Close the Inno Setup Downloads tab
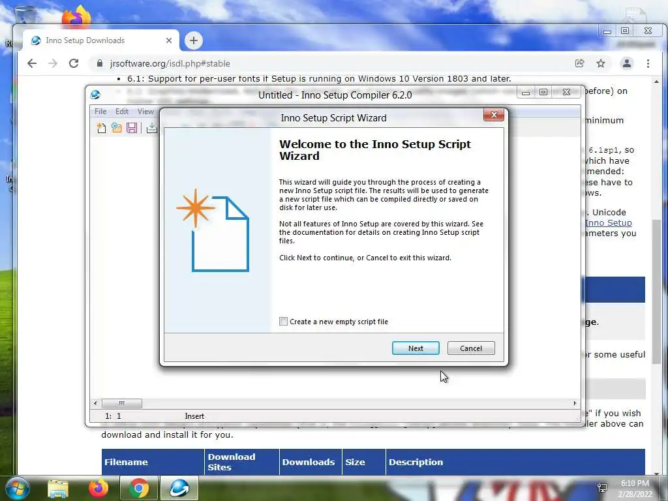The image size is (668, 501). pos(169,40)
